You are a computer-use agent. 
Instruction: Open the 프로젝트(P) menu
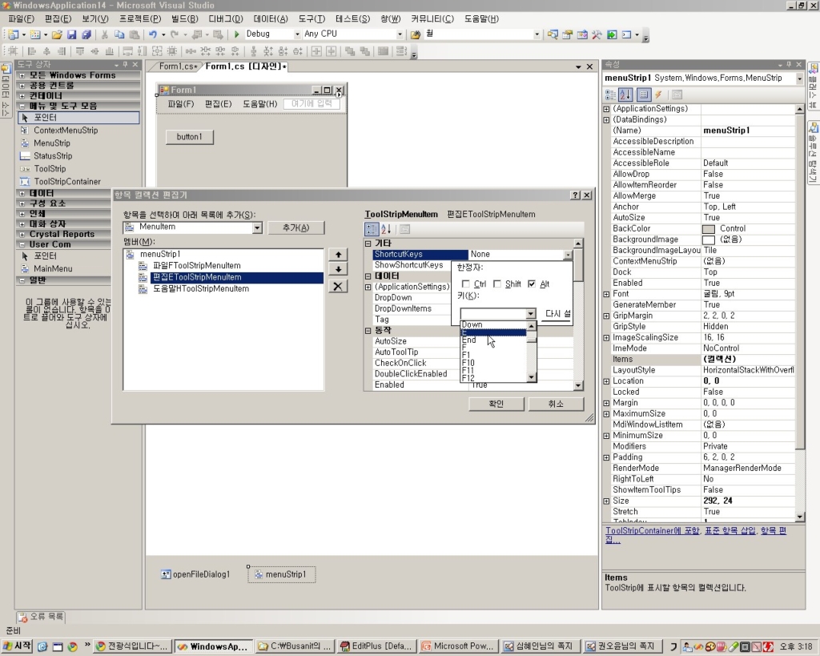[140, 19]
